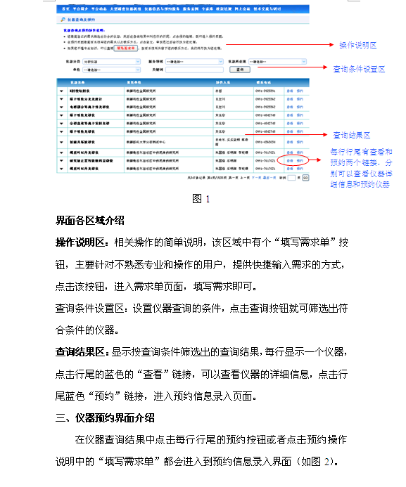The height and width of the screenshot is (487, 406).
Task: Open the 技术交流与研讨 navigation item
Action: click(x=267, y=9)
